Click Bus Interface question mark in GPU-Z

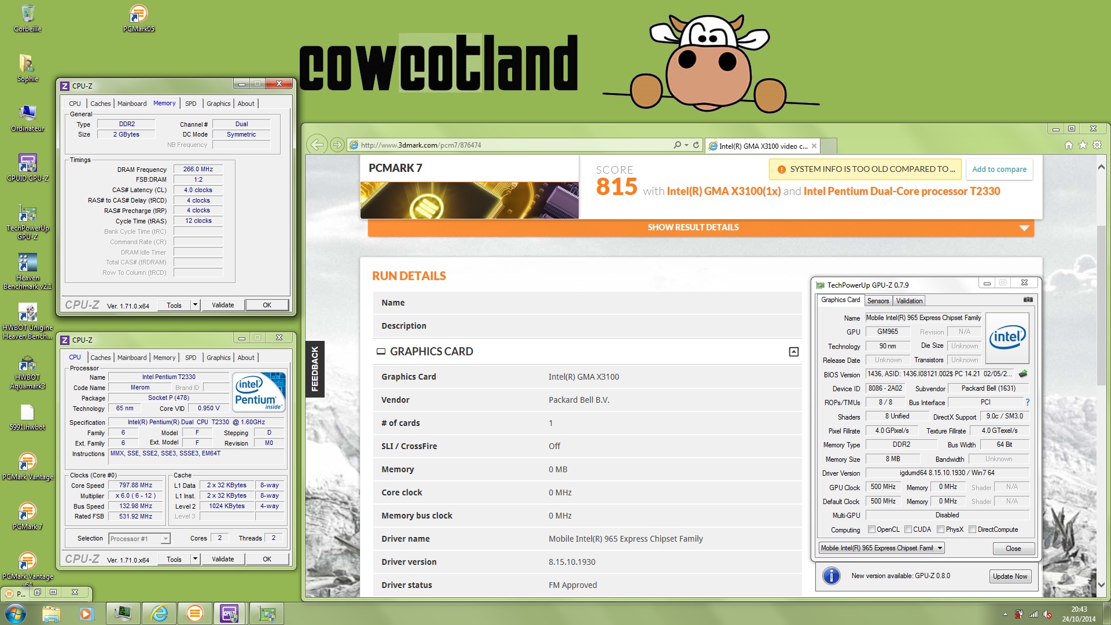click(x=1027, y=402)
